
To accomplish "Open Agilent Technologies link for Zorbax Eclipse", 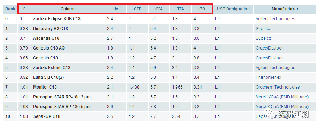I will click(x=275, y=19).
